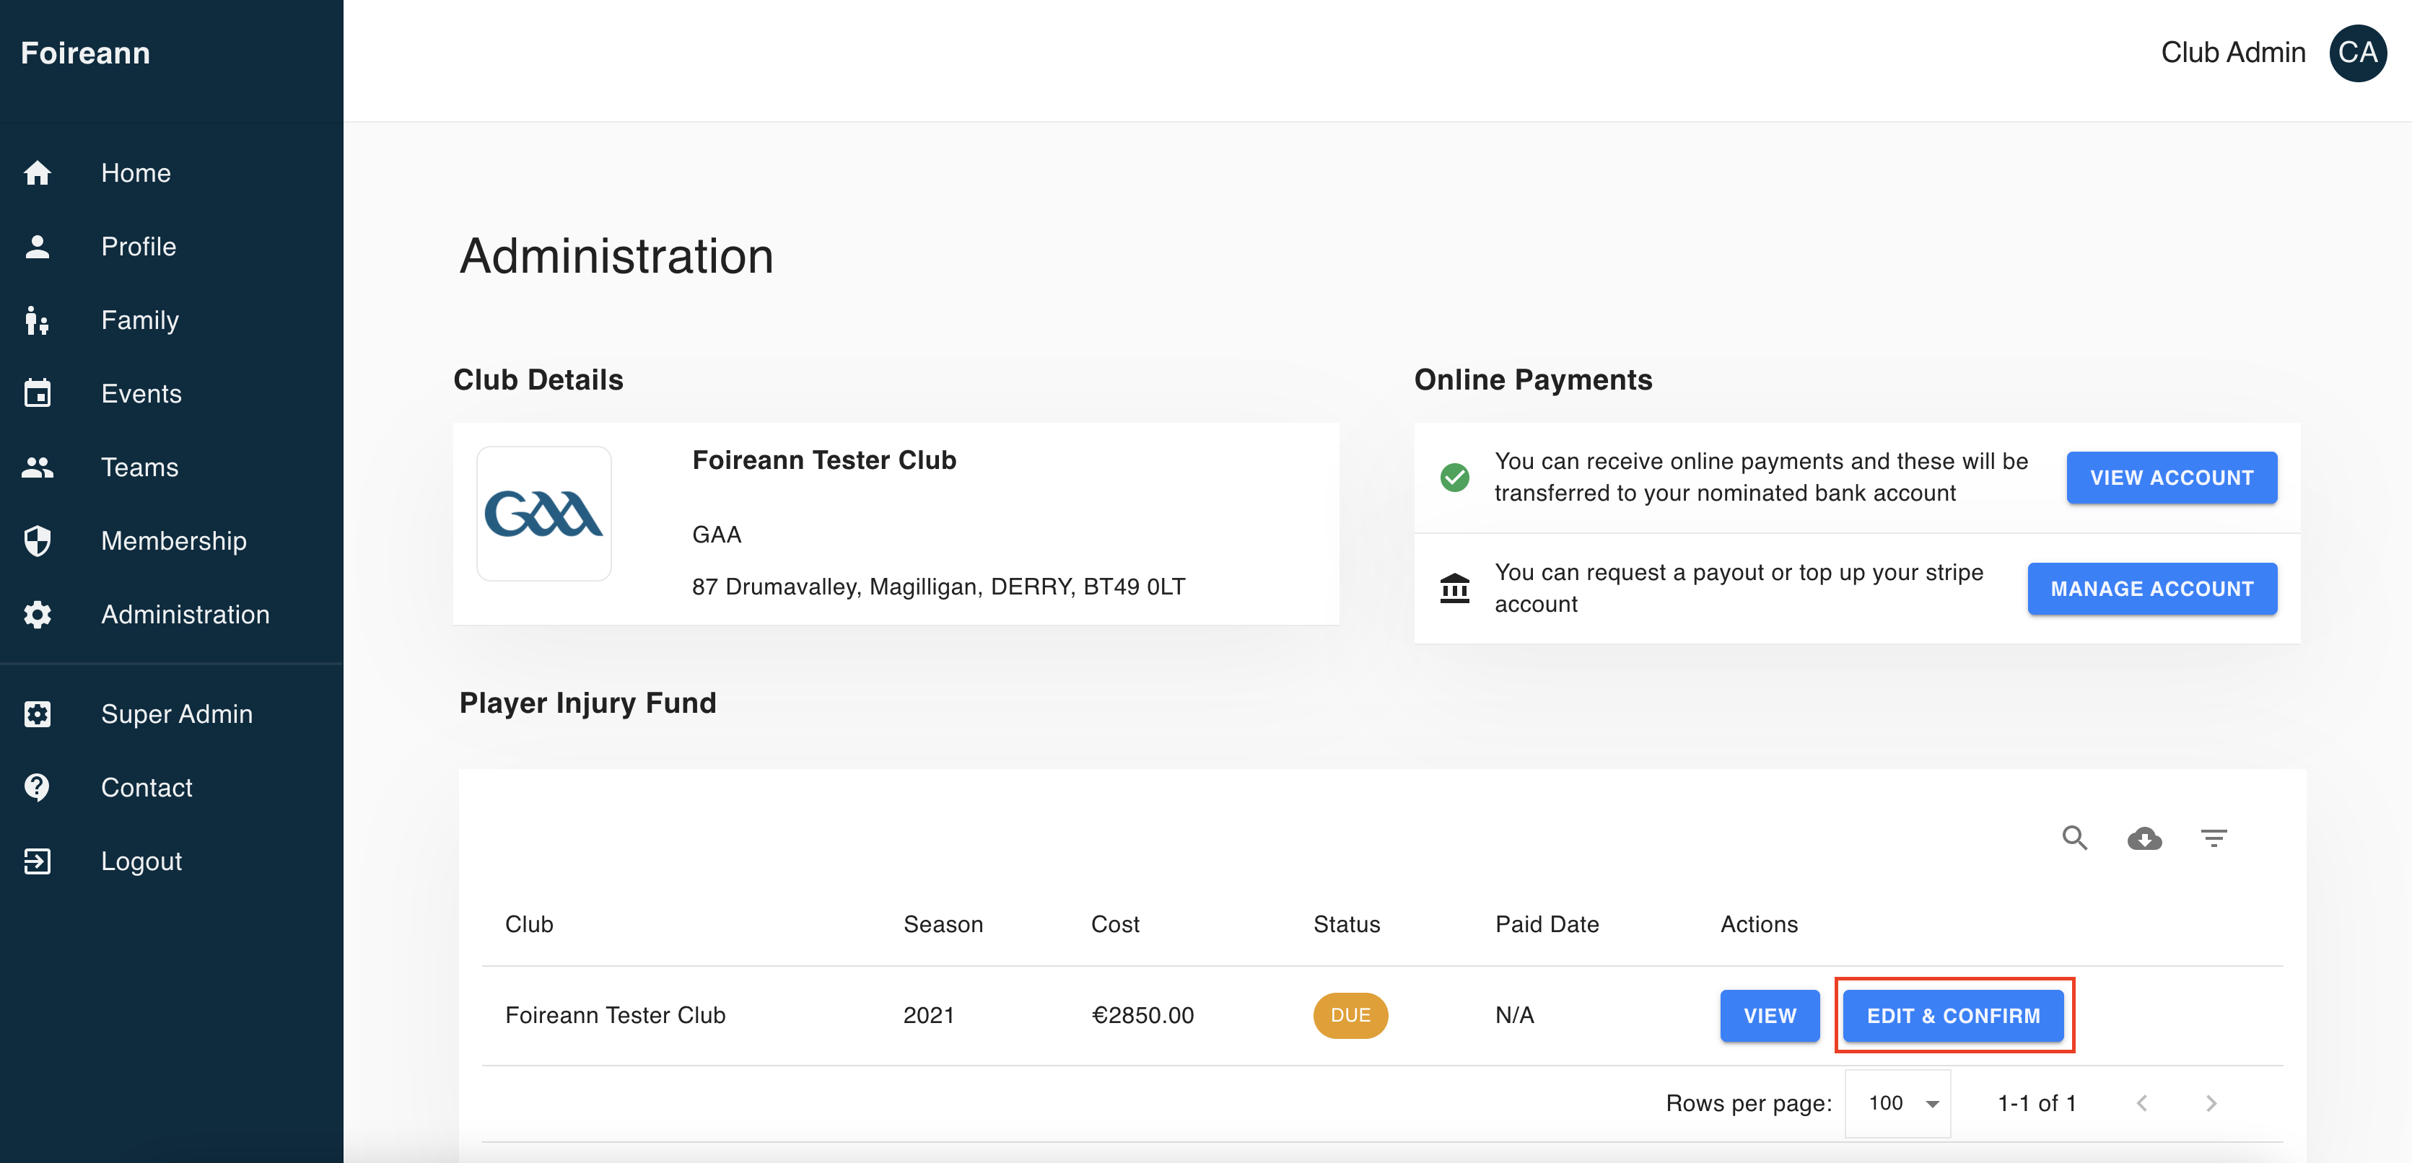Select the Teams people icon
Screen dimensions: 2412x1163
point(38,467)
